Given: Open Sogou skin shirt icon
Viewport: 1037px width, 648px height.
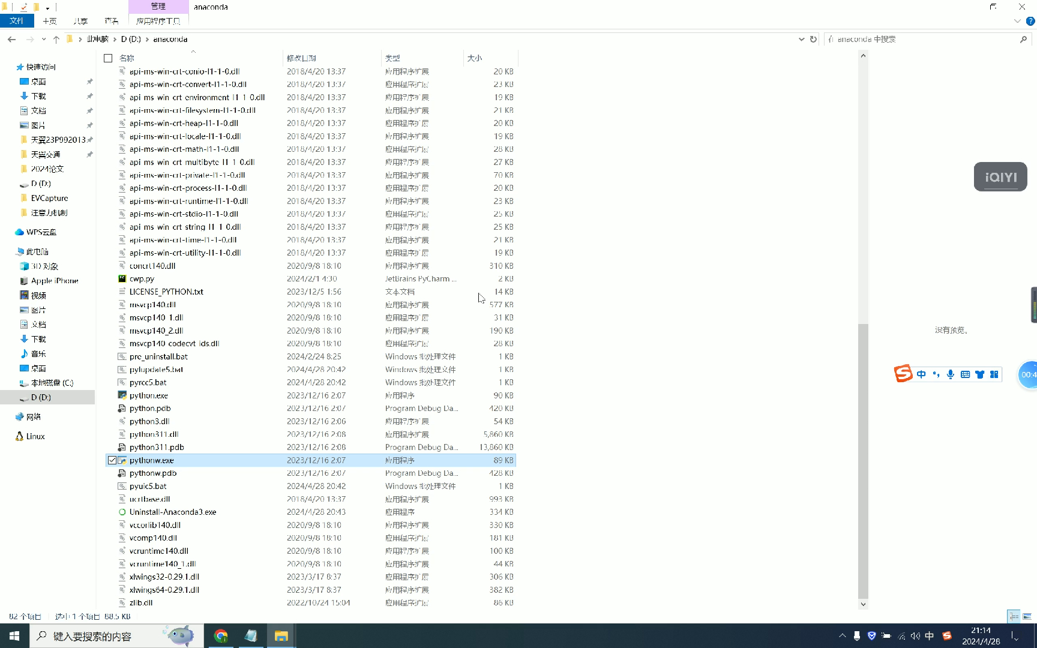Looking at the screenshot, I should click(980, 374).
